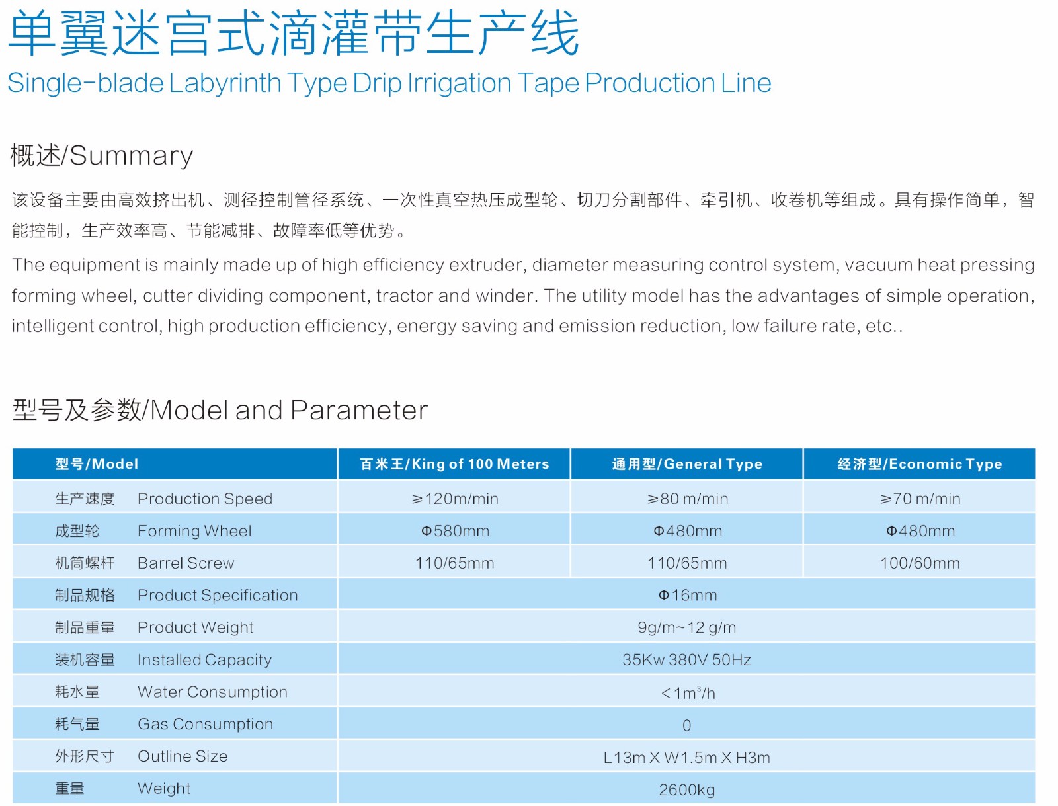Click the King of 100 Meters column header
Viewport: 1058px width, 806px height.
tap(454, 463)
